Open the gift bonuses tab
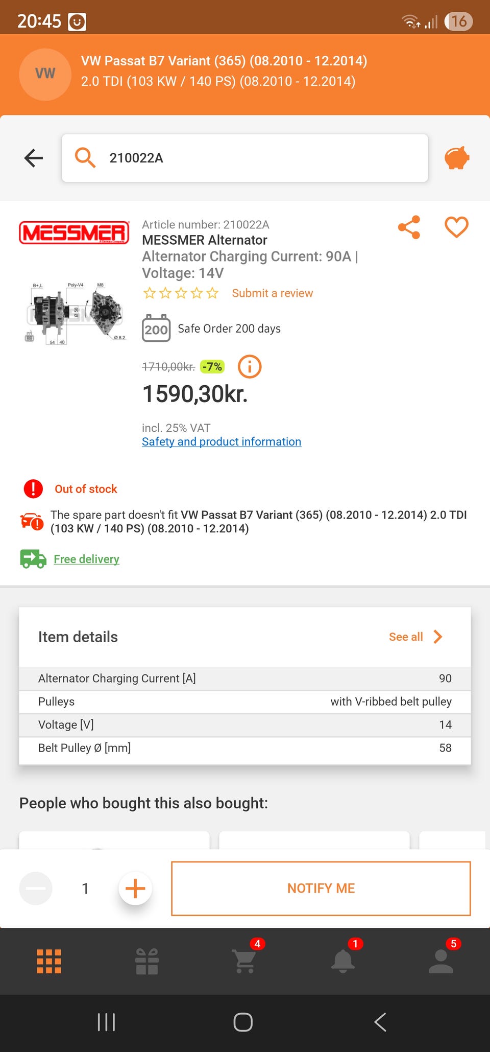The width and height of the screenshot is (490, 1052). (x=147, y=962)
